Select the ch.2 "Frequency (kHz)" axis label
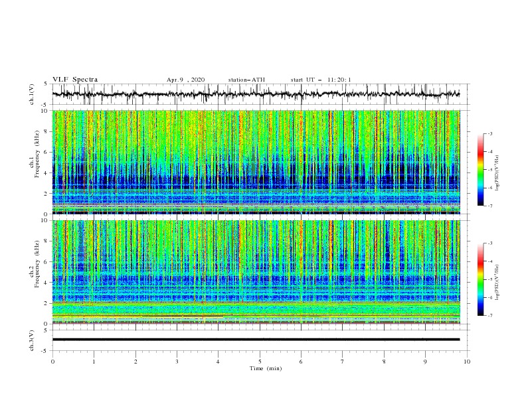Image resolution: width=526 pixels, height=406 pixels. tap(37, 263)
